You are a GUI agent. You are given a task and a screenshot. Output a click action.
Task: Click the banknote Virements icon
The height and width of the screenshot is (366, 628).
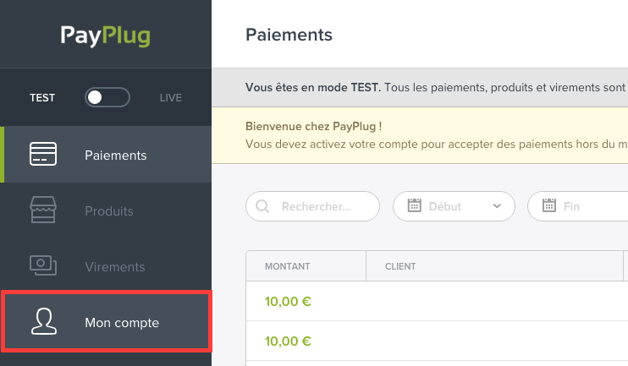[43, 265]
